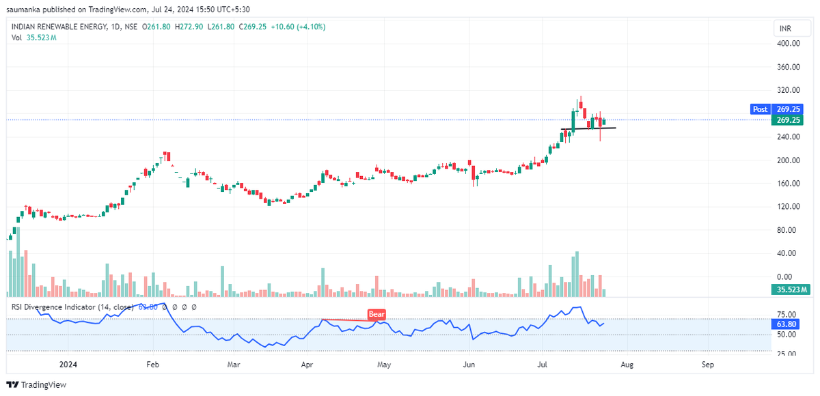Click the blue 63.80 label on RSI scale
Image resolution: width=820 pixels, height=396 pixels.
pyautogui.click(x=787, y=325)
